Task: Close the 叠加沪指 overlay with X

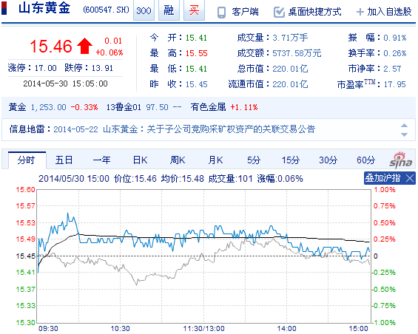Action: click(410, 178)
